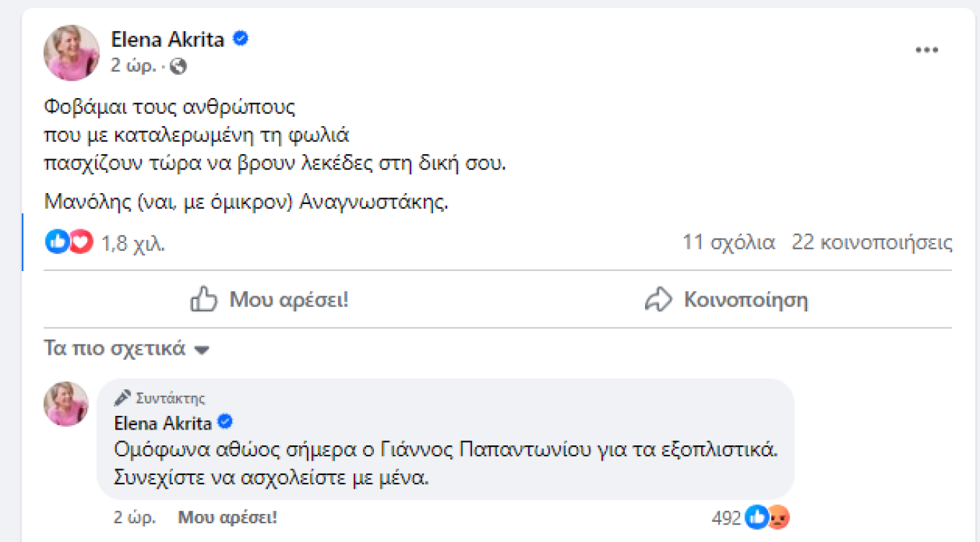Screen dimensions: 980x542
Task: Click the globe public-audience icon
Action: coord(178,67)
